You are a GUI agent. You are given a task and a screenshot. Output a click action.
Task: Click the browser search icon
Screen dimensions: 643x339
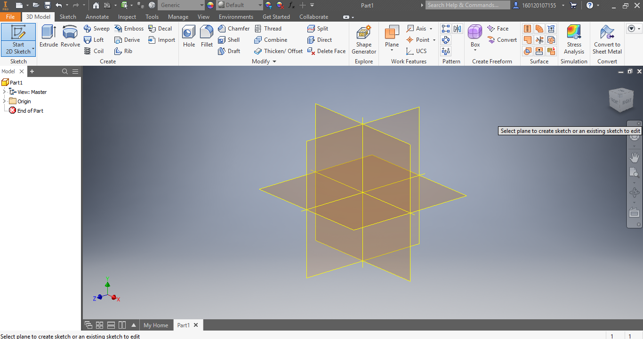pyautogui.click(x=65, y=71)
